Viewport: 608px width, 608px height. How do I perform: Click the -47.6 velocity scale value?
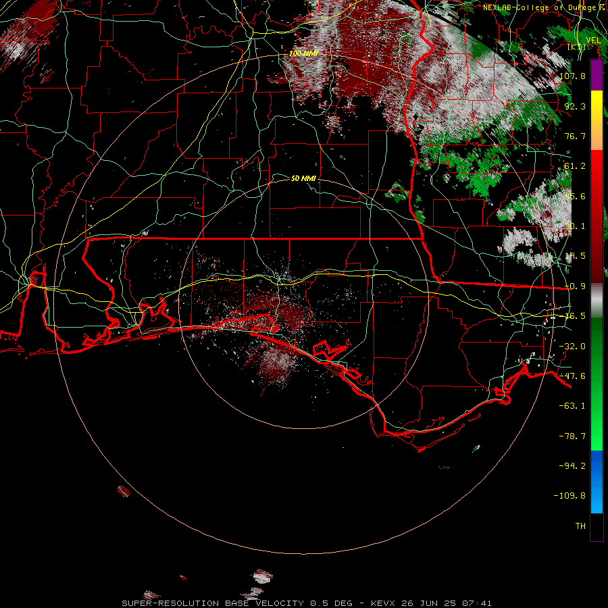pos(572,376)
